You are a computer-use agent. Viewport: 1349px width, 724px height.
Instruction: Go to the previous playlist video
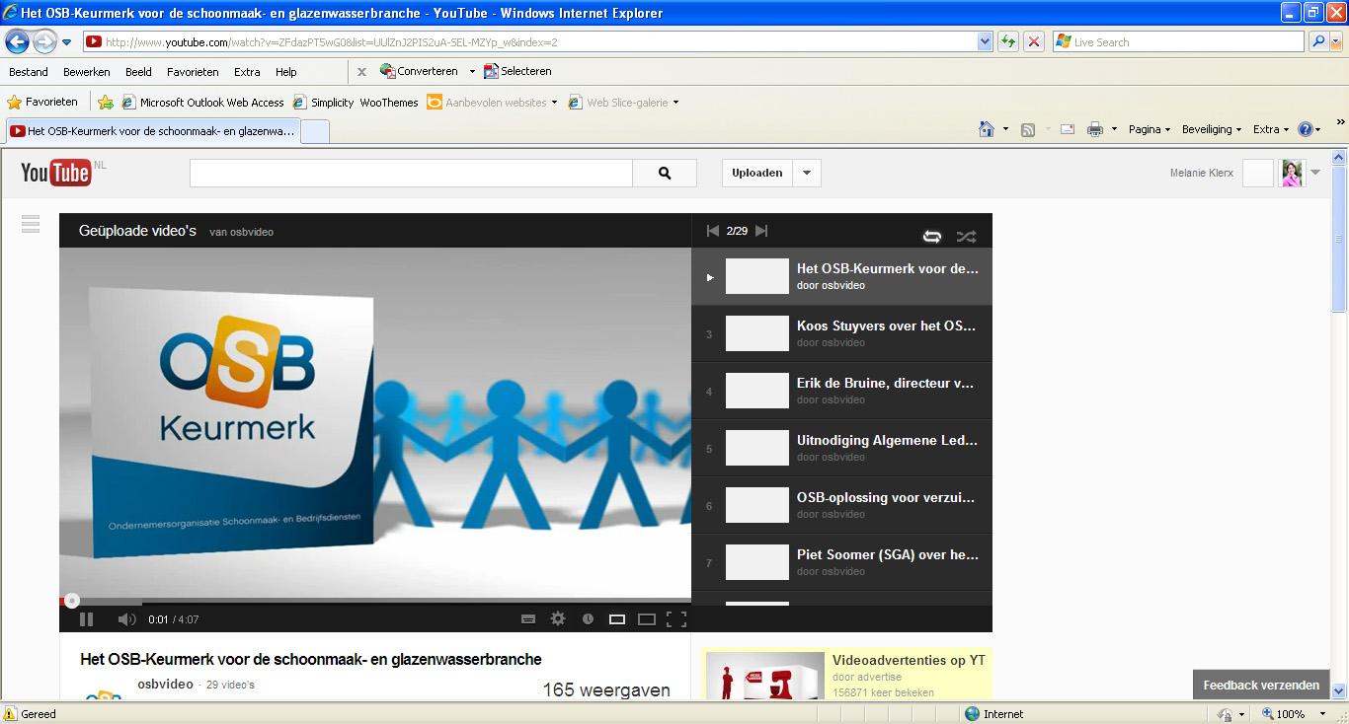point(713,231)
